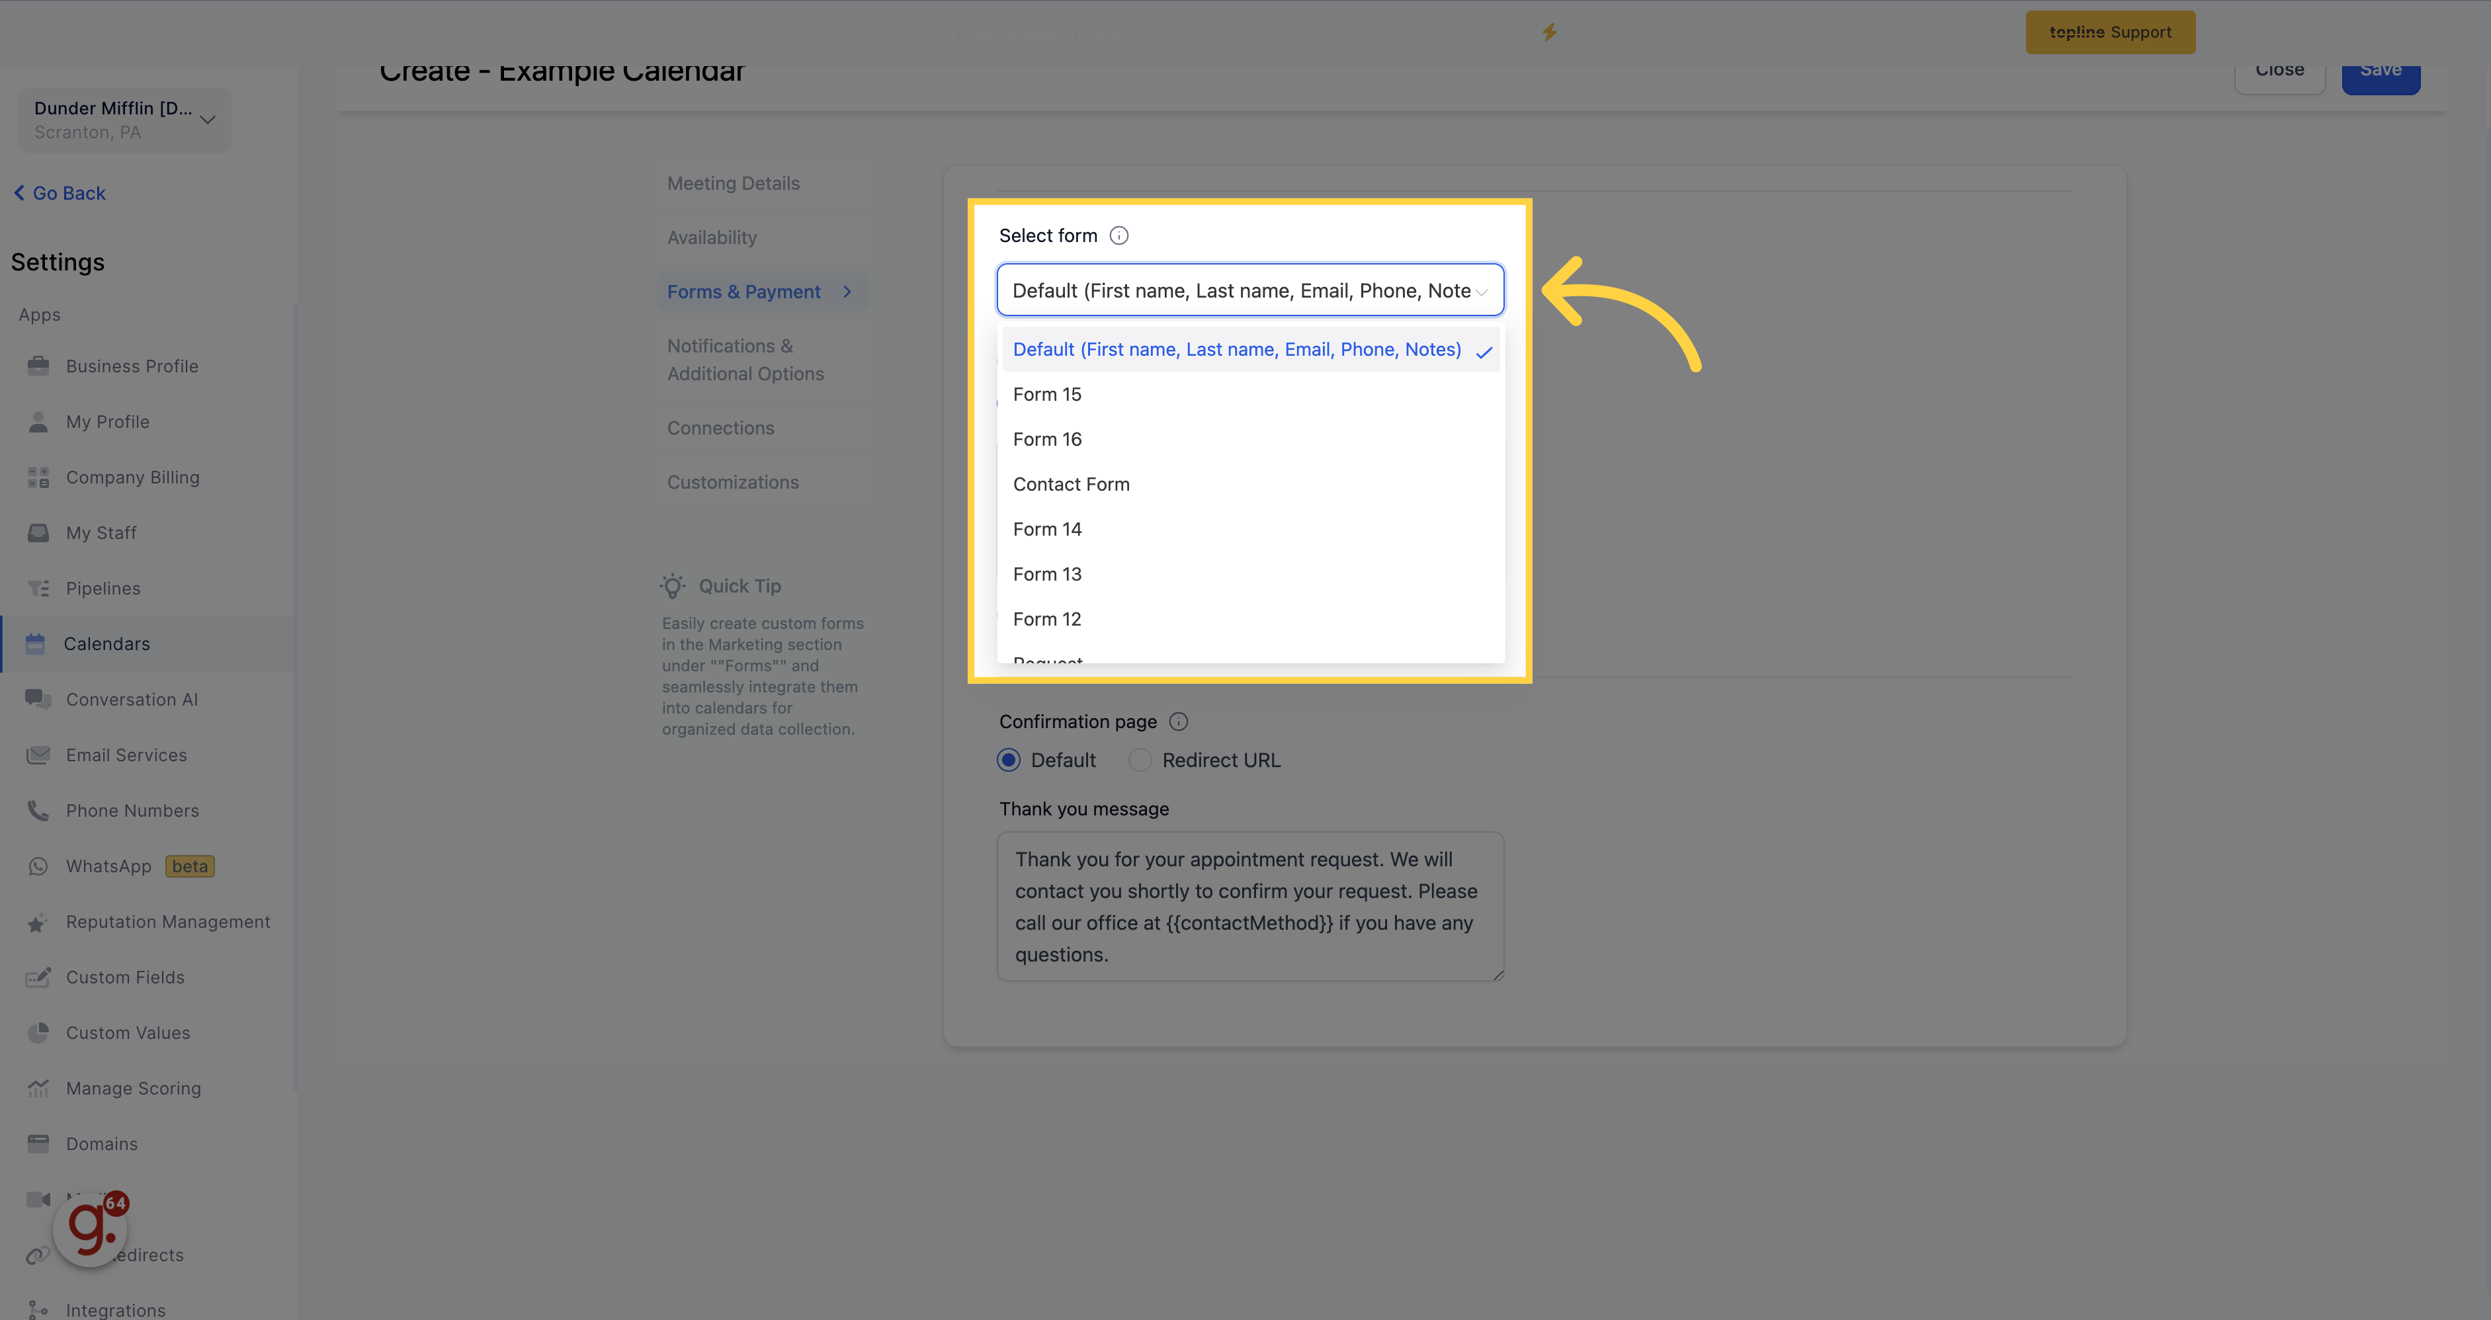Open the Availability tab

(x=712, y=237)
